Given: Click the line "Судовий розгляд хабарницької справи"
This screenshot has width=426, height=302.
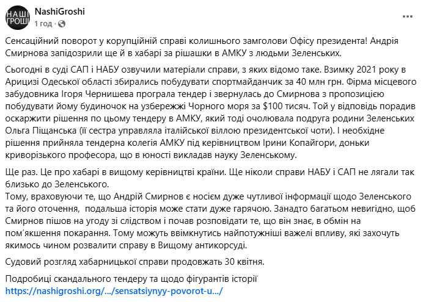Looking at the screenshot, I should 134,262.
